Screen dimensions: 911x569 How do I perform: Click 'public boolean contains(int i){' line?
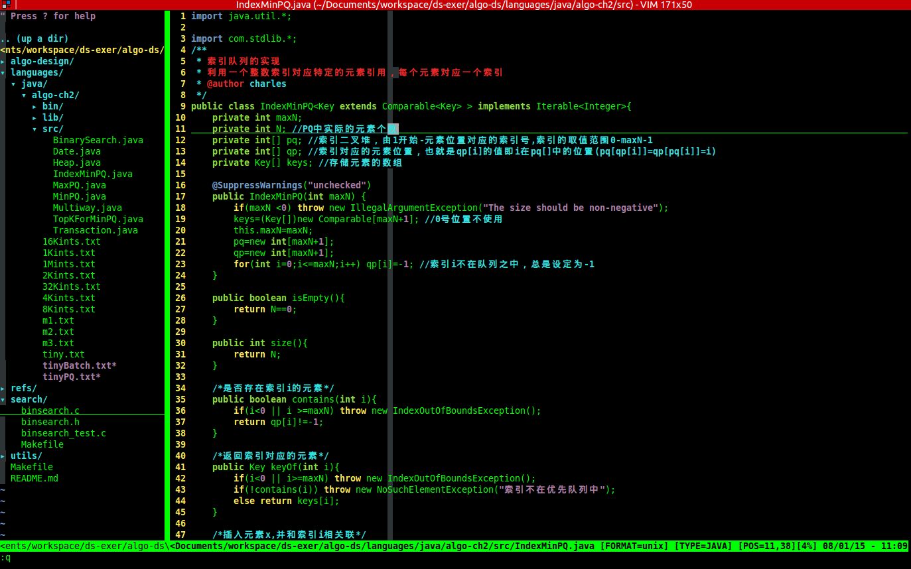pyautogui.click(x=294, y=400)
